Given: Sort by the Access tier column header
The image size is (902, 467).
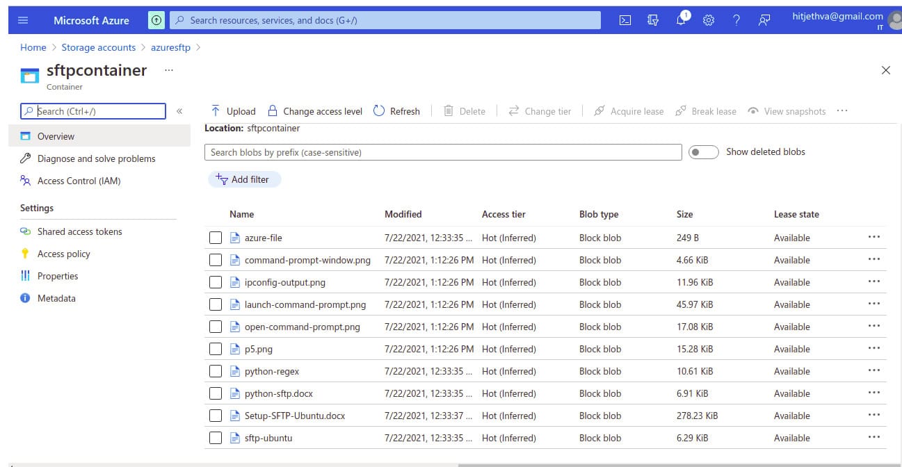Looking at the screenshot, I should point(504,214).
